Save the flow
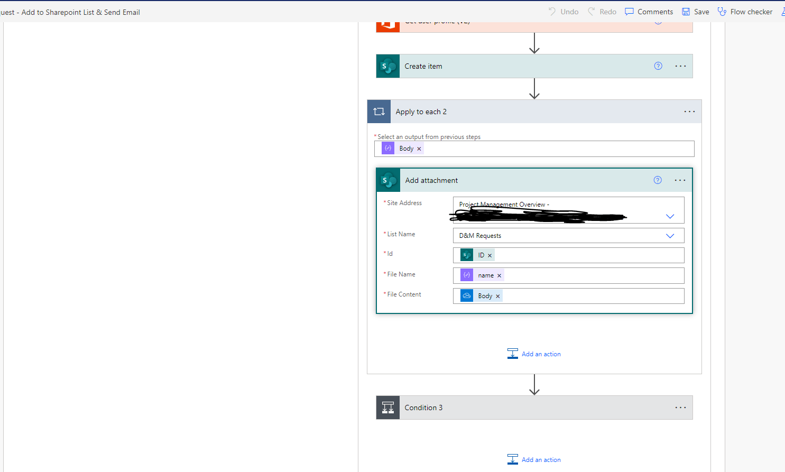The width and height of the screenshot is (785, 472). tap(695, 12)
